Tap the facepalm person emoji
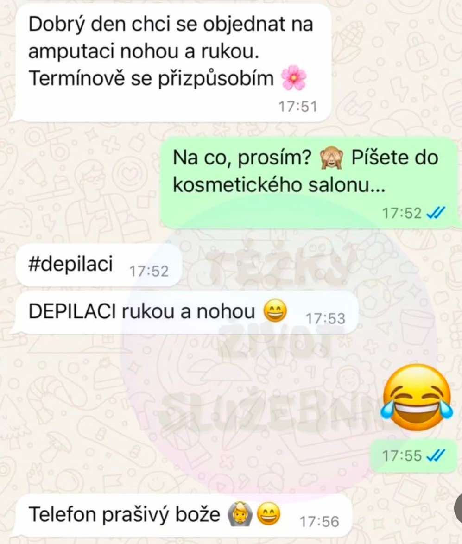Image resolution: width=462 pixels, height=544 pixels. coord(240,514)
